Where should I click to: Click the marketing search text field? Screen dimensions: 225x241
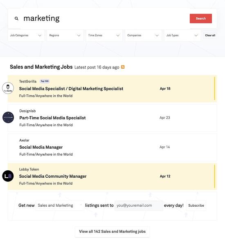(105, 18)
